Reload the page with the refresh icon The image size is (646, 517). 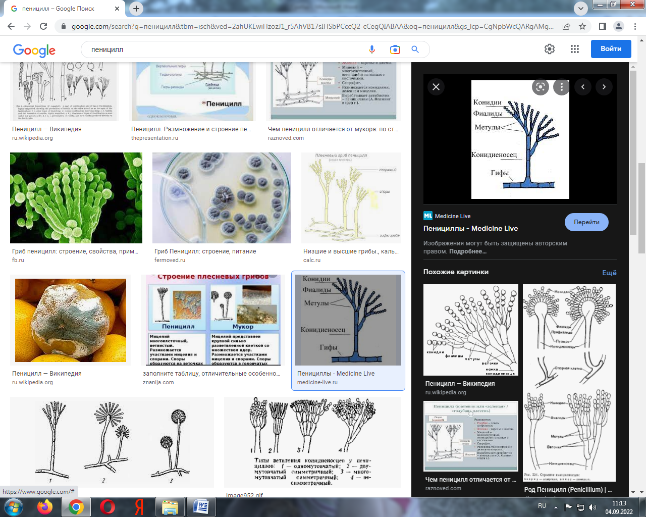(x=43, y=26)
